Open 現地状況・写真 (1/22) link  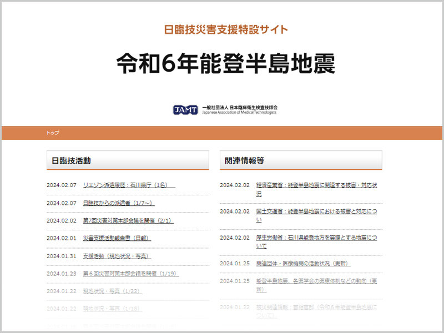click(112, 291)
